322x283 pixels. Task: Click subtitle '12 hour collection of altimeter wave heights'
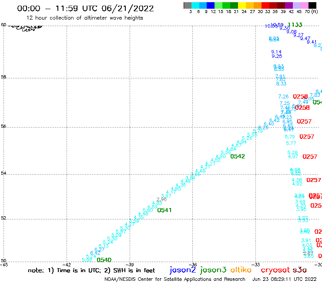(x=84, y=18)
